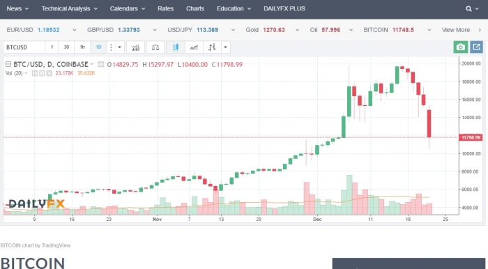Select the 1h interval button
The image size is (488, 269).
pyautogui.click(x=82, y=47)
